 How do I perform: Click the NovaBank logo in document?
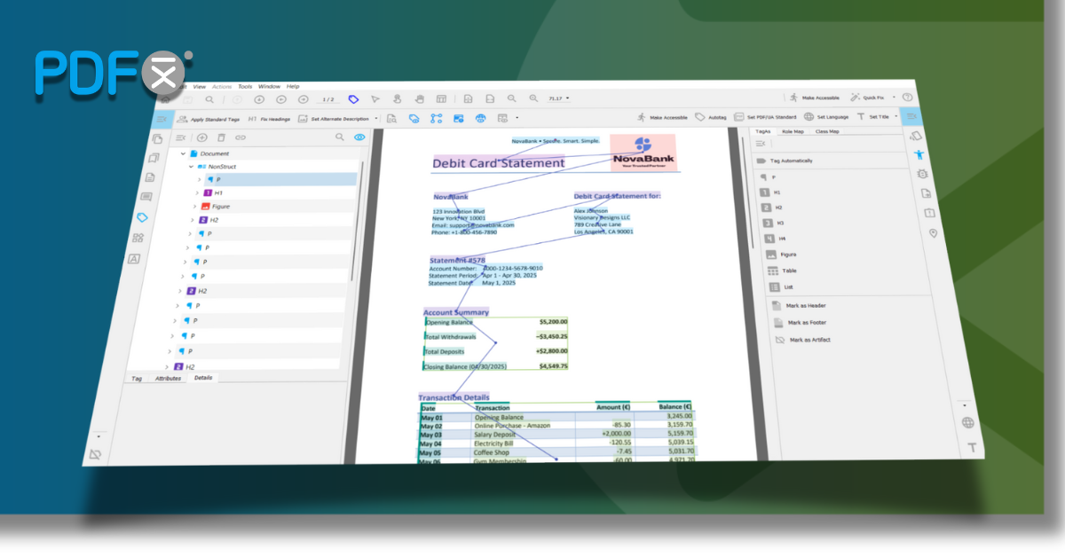coord(643,153)
